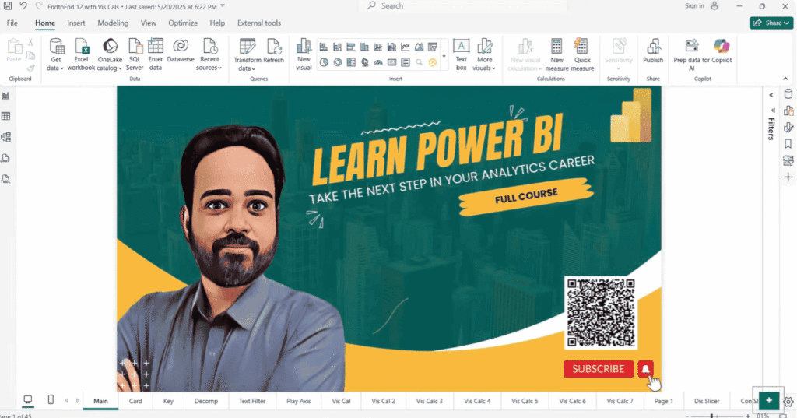Viewport: 797px width, 418px height.
Task: Switch to Optimize ribbon tab
Action: (x=183, y=23)
